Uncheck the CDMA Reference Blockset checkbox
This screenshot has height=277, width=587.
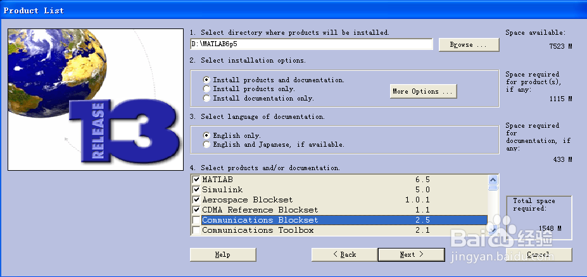(x=196, y=210)
